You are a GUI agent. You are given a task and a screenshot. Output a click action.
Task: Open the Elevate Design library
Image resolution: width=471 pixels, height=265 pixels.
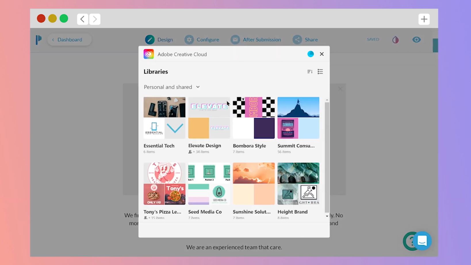[209, 118]
